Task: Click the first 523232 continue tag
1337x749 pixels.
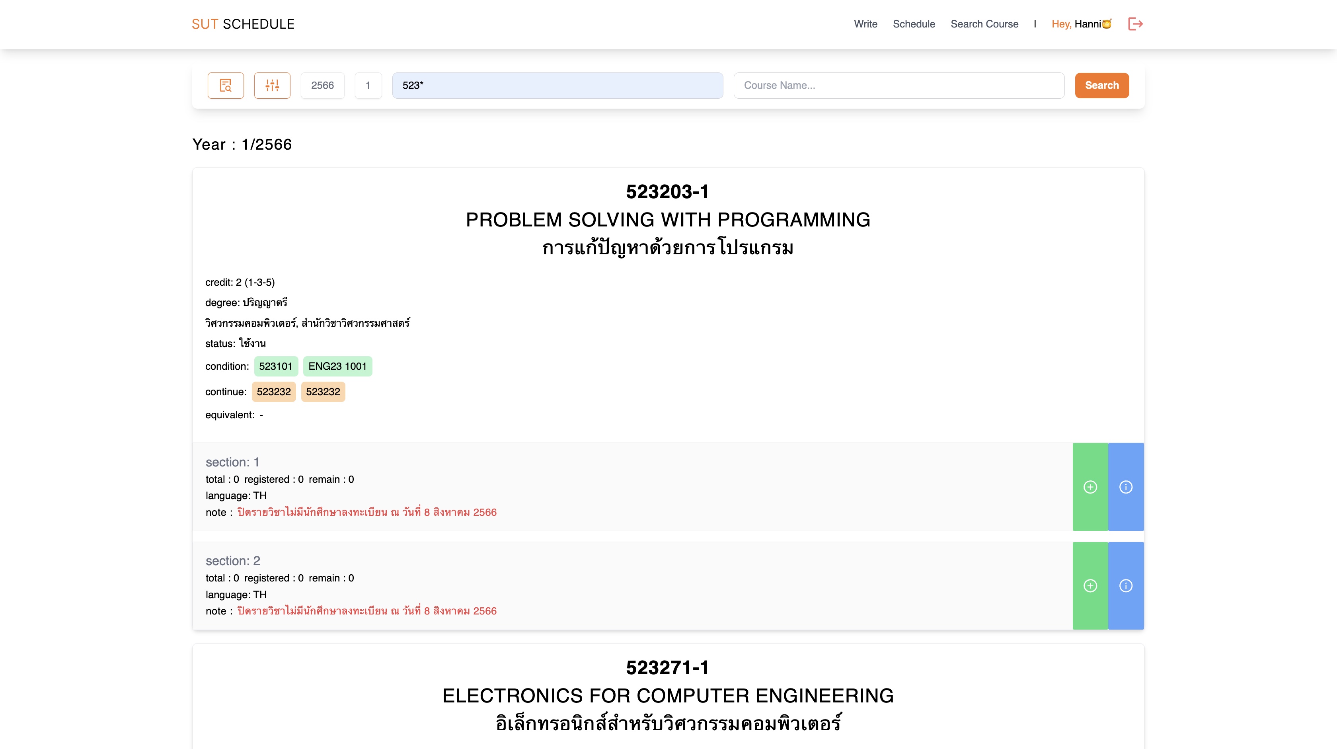Action: [273, 392]
